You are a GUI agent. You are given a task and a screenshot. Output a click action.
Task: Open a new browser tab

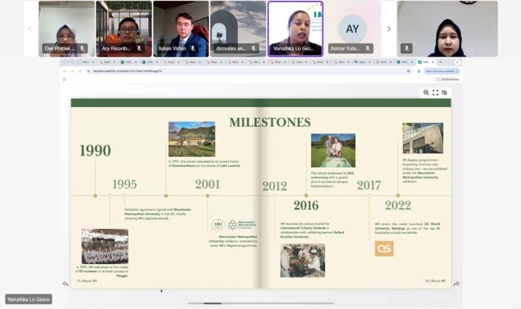[441, 62]
